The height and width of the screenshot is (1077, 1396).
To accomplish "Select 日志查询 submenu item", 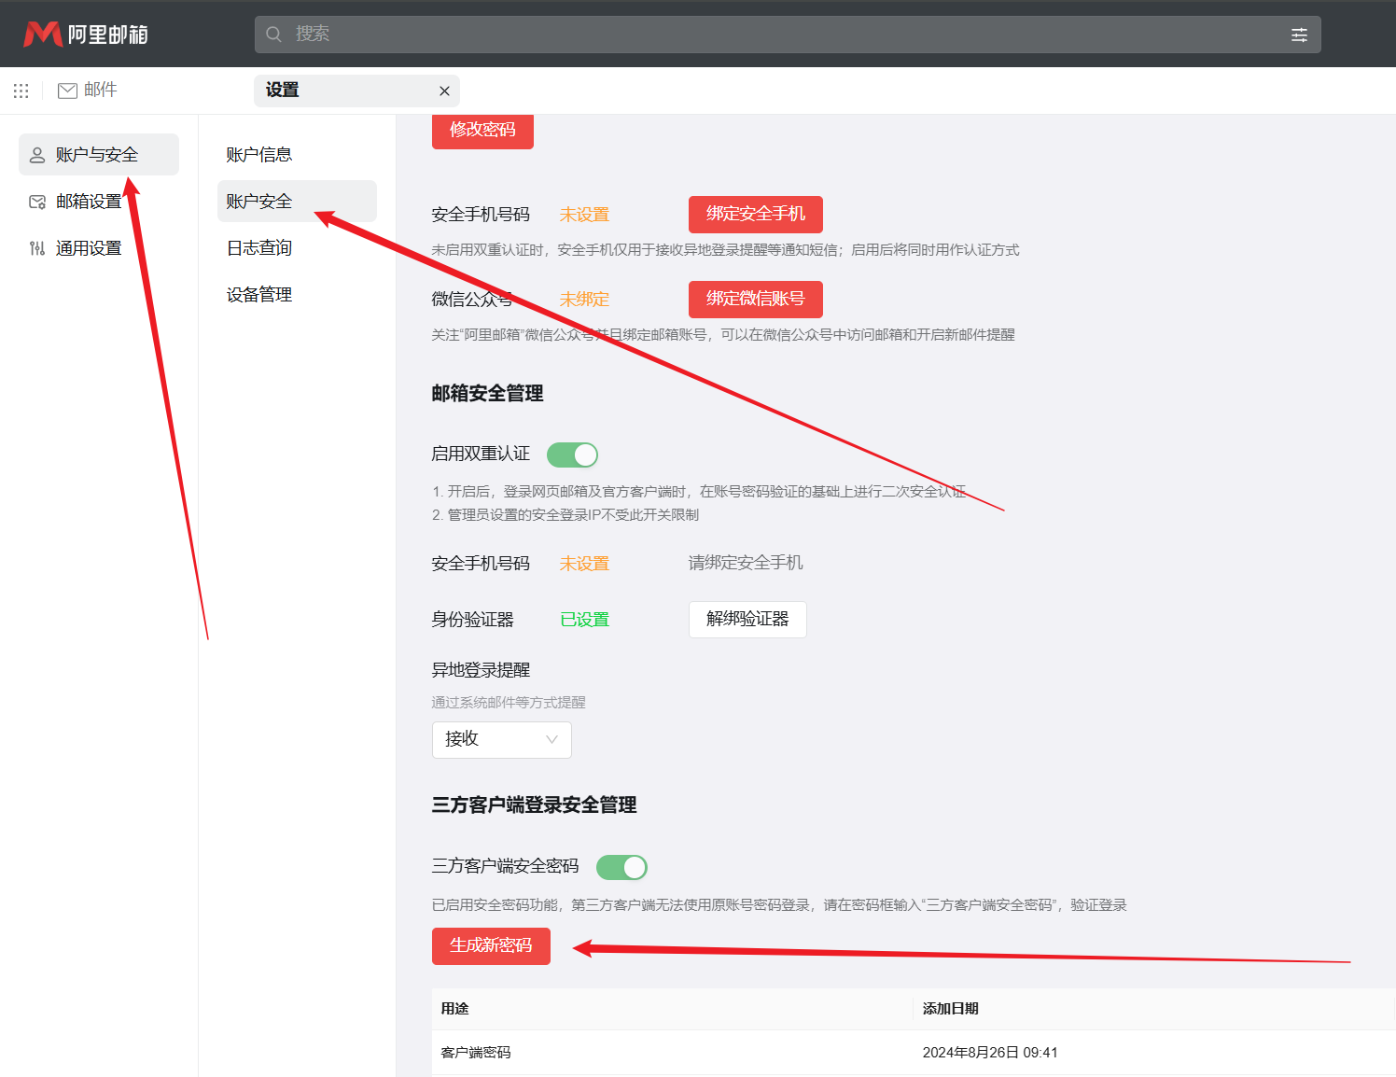I will point(259,248).
